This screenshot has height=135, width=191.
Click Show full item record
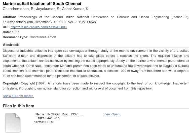pyautogui.click(x=18, y=96)
